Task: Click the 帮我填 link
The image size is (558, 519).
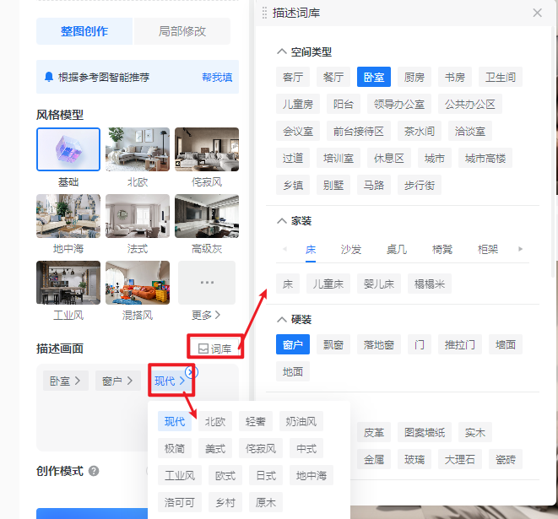Action: point(217,77)
